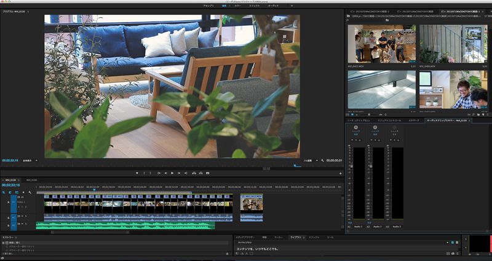The width and height of the screenshot is (492, 261).
Task: Click the Lift button in transport controls
Action: [194, 173]
